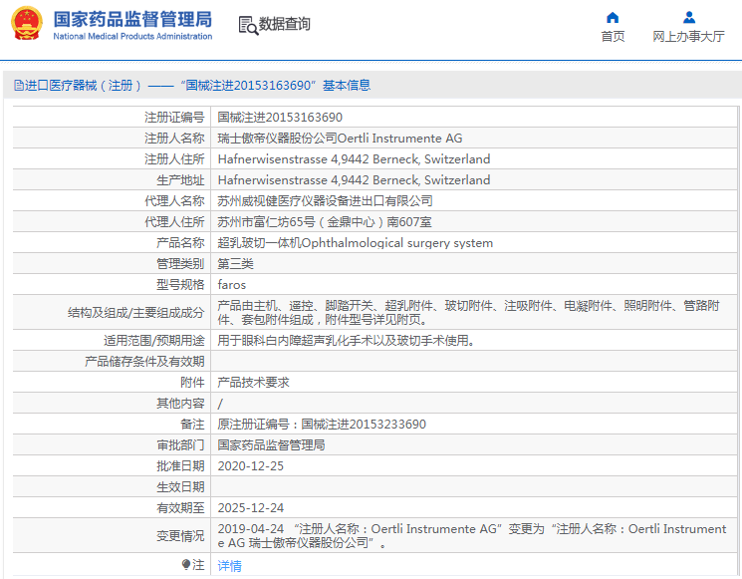Image resolution: width=742 pixels, height=579 pixels.
Task: Select approval department 国家药品监督管理局 cell value
Action: (x=271, y=445)
